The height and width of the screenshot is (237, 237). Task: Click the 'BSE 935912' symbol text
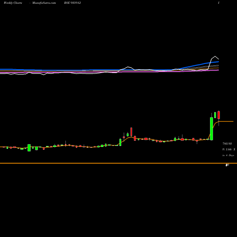point(73,3)
